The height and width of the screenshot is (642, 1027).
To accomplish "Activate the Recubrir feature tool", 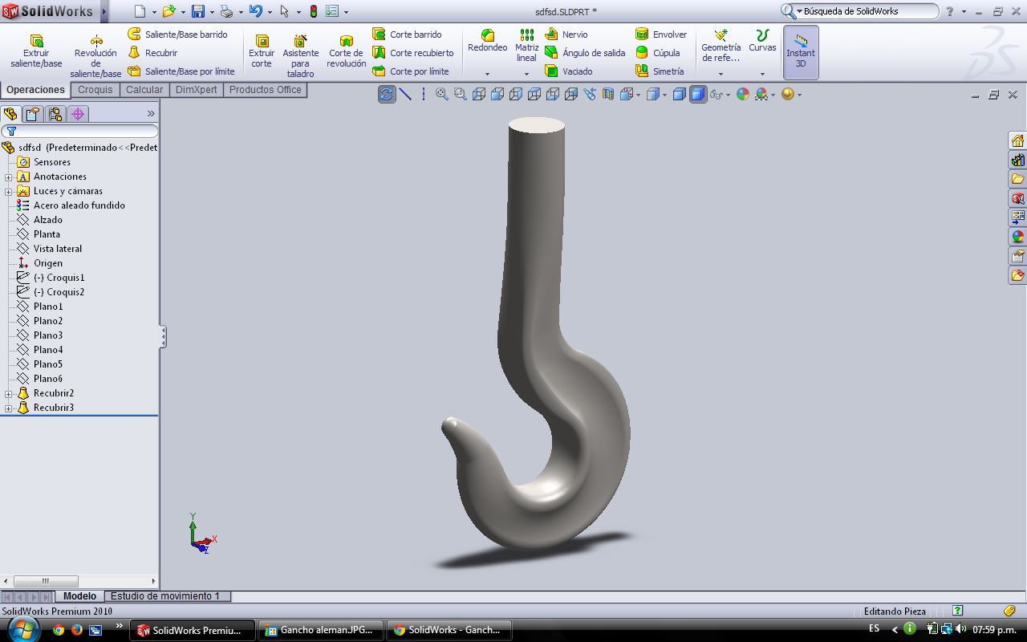I will click(153, 53).
